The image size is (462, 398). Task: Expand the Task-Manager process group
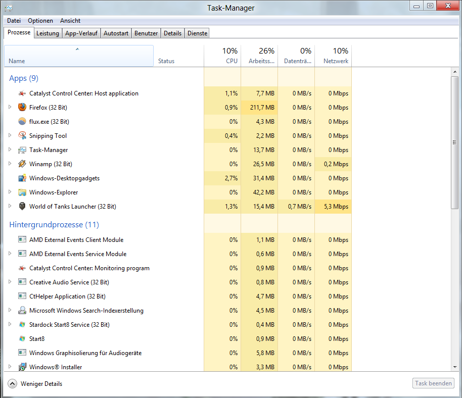(x=10, y=150)
